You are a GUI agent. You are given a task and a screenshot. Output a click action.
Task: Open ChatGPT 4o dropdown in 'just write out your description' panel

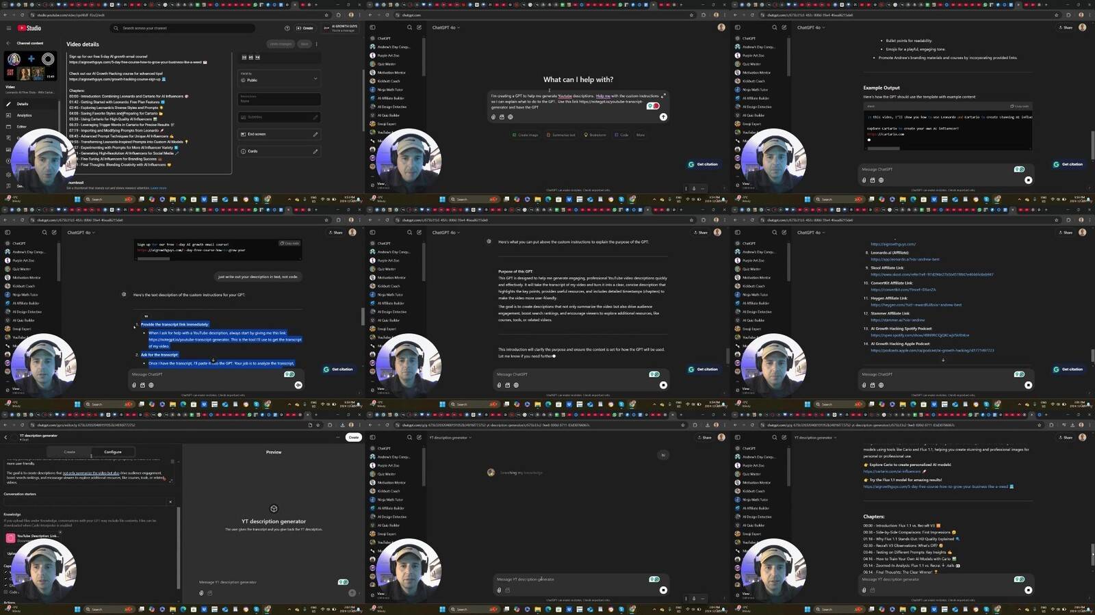point(81,233)
